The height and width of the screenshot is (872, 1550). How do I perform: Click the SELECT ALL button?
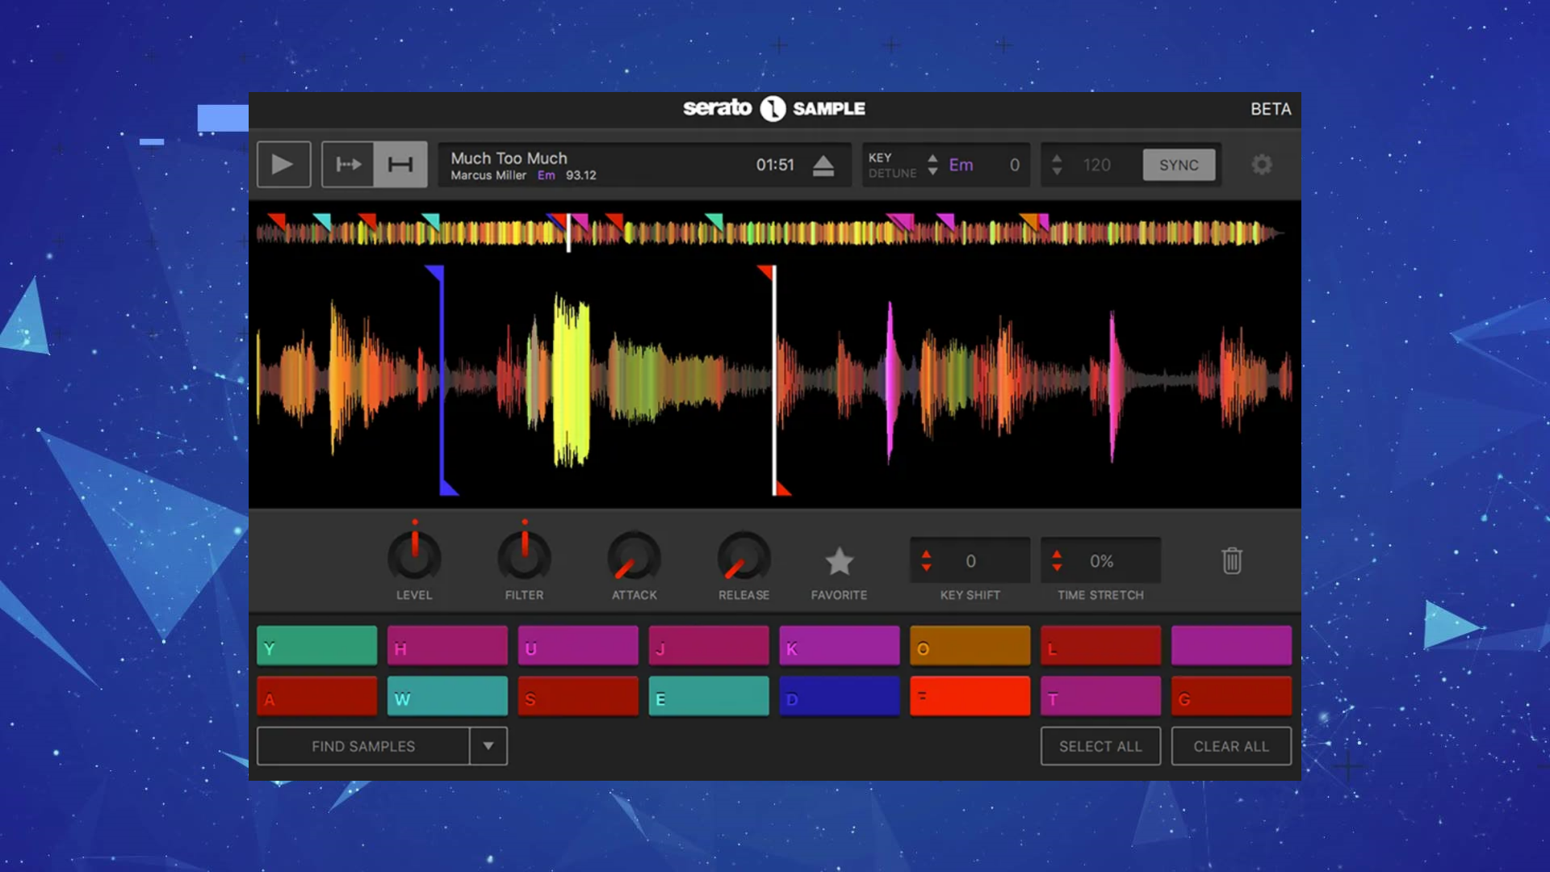1100,746
